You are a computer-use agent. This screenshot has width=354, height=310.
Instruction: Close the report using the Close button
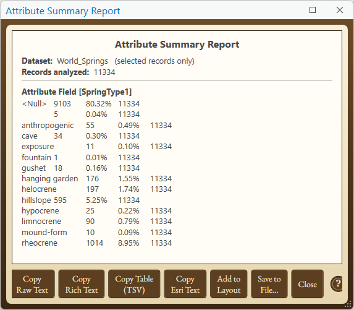[307, 284]
